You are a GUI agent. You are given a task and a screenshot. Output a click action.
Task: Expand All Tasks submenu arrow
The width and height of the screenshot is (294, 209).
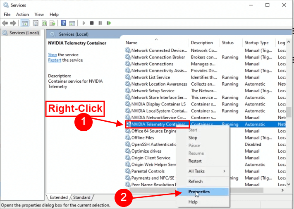pyautogui.click(x=224, y=171)
